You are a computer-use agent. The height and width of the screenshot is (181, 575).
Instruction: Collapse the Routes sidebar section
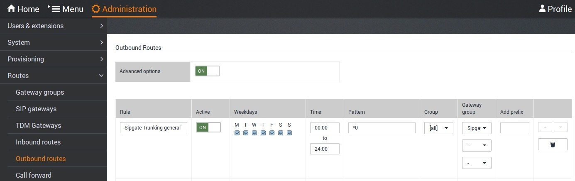tap(54, 76)
